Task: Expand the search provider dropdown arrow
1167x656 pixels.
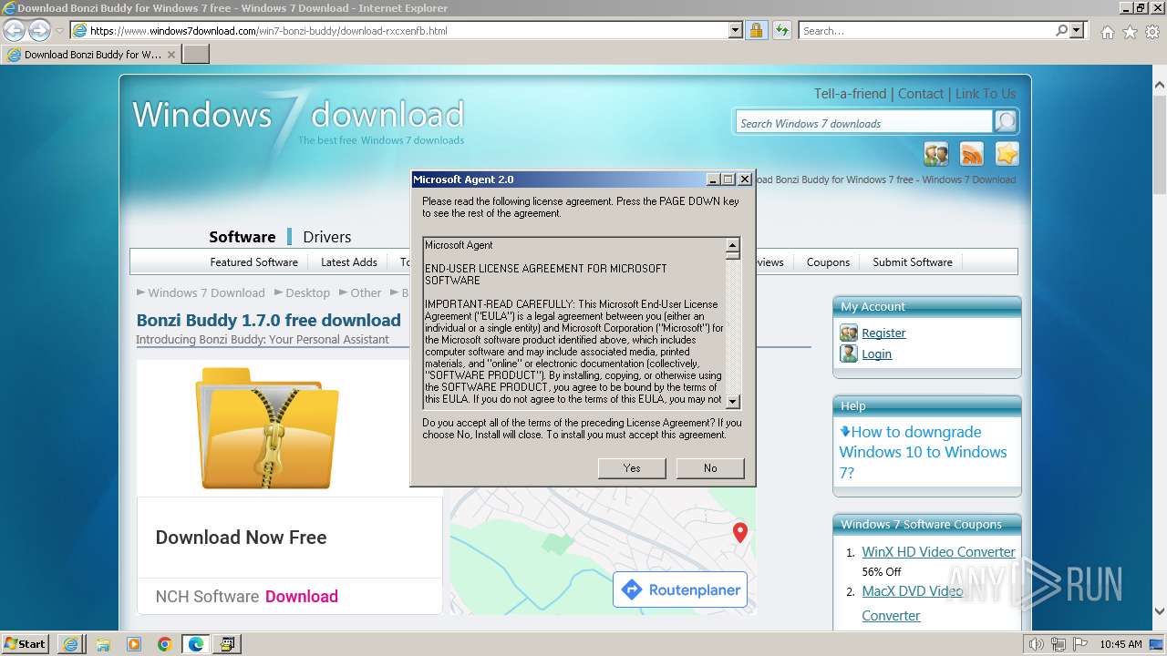Action: pos(1077,30)
